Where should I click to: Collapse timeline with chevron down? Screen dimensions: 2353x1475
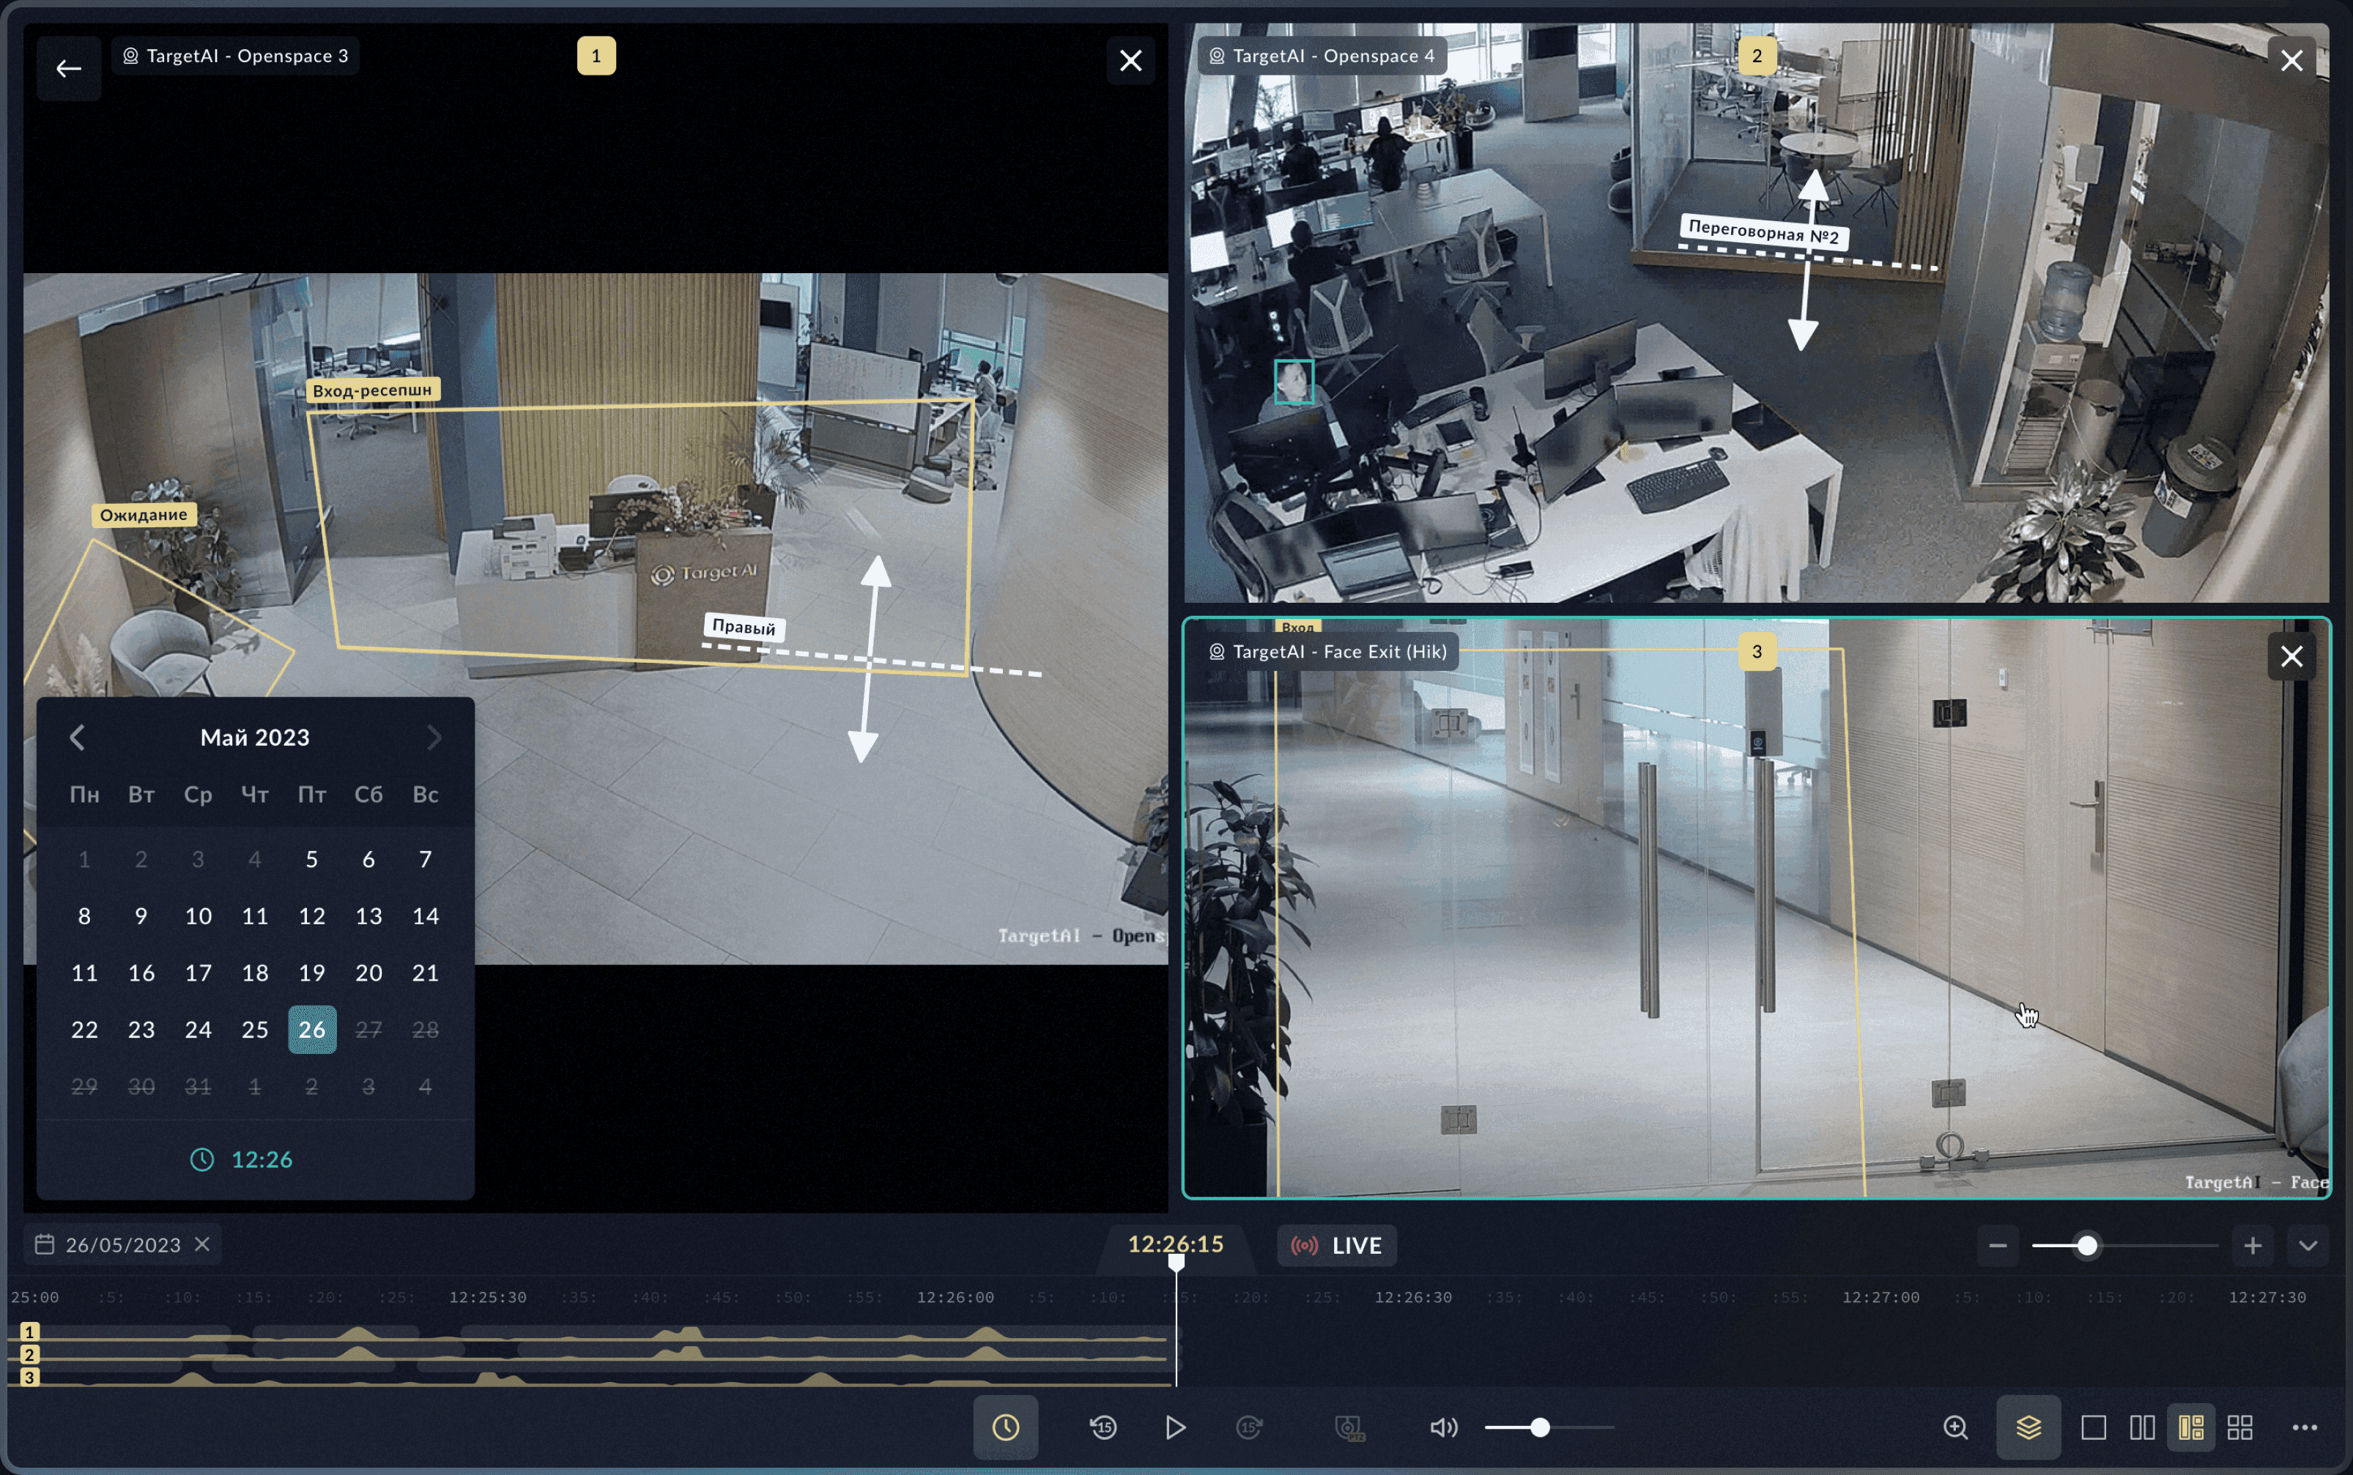pyautogui.click(x=2307, y=1245)
